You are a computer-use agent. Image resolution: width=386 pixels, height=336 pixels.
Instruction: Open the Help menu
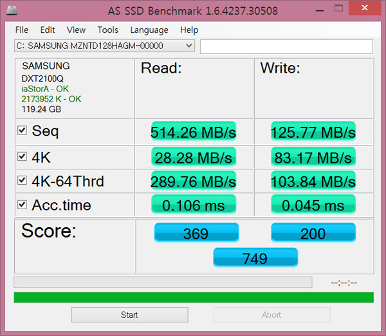(189, 30)
